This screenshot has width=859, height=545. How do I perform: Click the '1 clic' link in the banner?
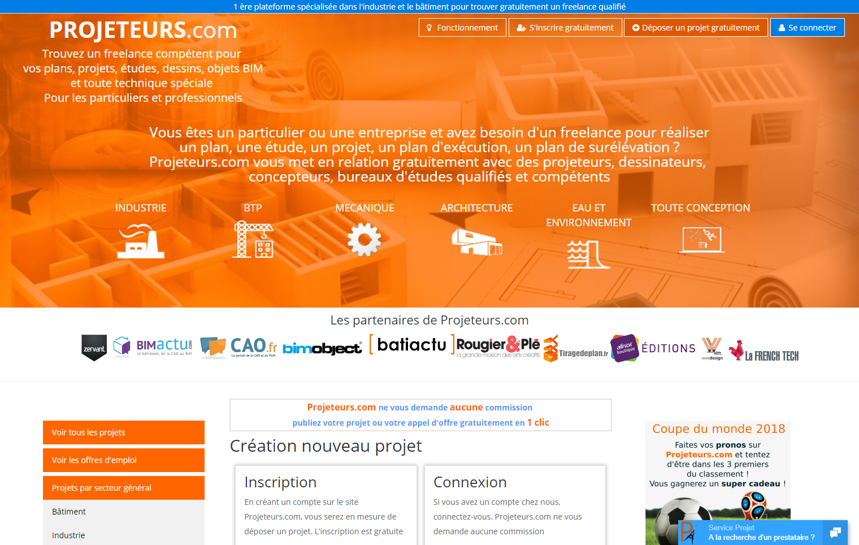click(x=538, y=422)
